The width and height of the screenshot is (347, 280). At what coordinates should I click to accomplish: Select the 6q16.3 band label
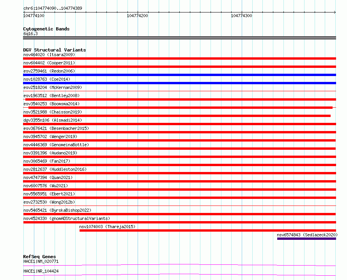tap(30, 34)
